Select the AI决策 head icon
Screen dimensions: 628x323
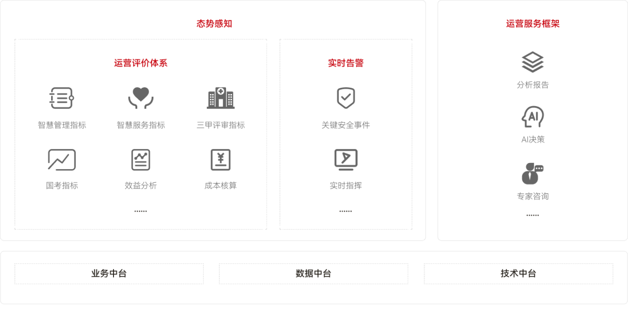pyautogui.click(x=532, y=117)
